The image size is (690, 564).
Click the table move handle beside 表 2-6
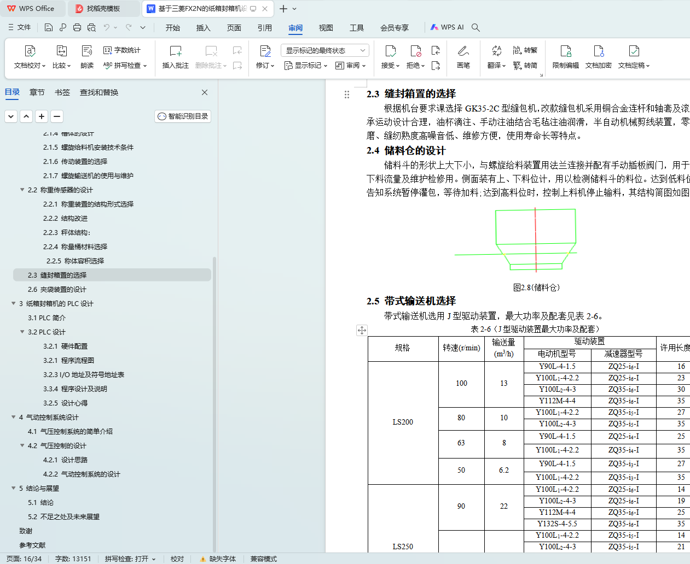pos(362,330)
